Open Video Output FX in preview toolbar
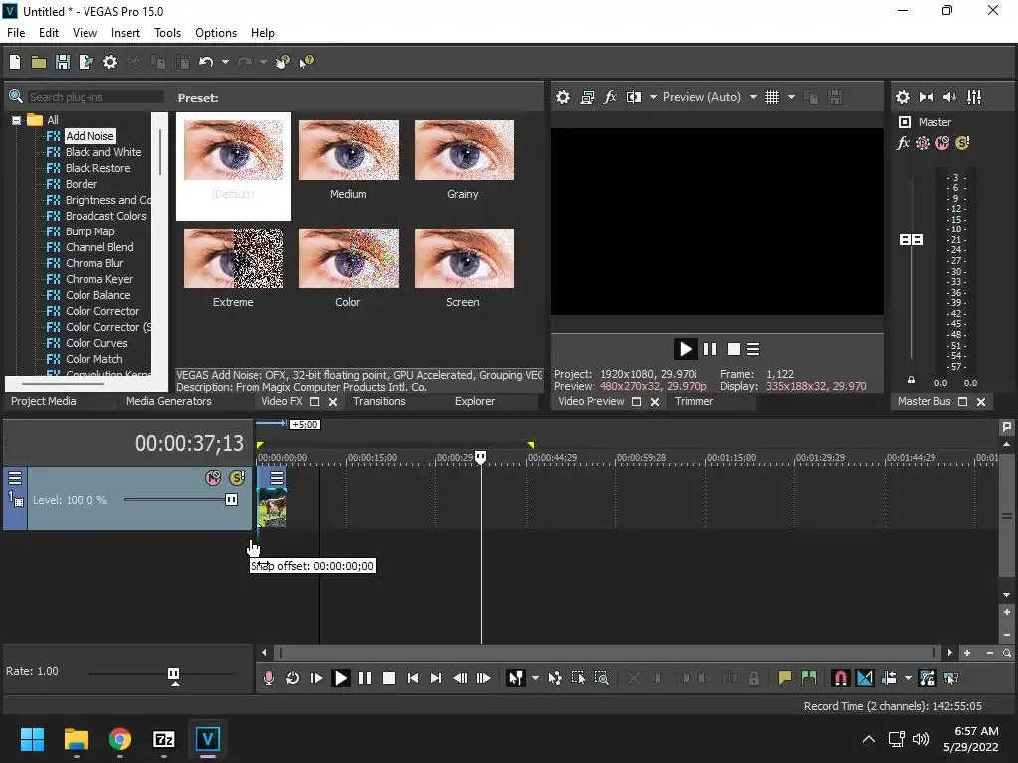This screenshot has height=763, width=1018. click(610, 97)
